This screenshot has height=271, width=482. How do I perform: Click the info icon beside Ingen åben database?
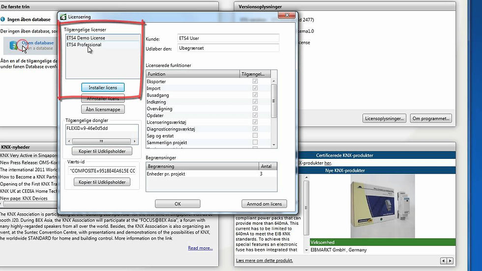[x=3, y=19]
